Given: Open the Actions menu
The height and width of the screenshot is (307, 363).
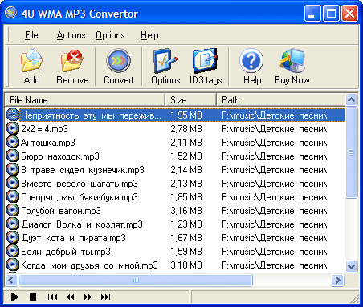Looking at the screenshot, I should 71,35.
